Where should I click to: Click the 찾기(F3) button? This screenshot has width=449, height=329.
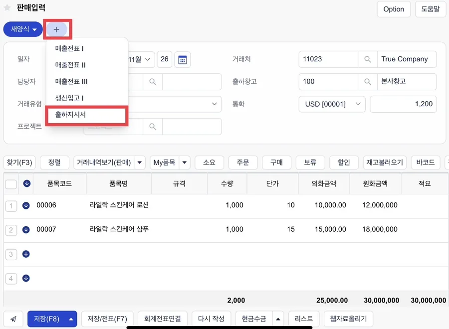[19, 163]
